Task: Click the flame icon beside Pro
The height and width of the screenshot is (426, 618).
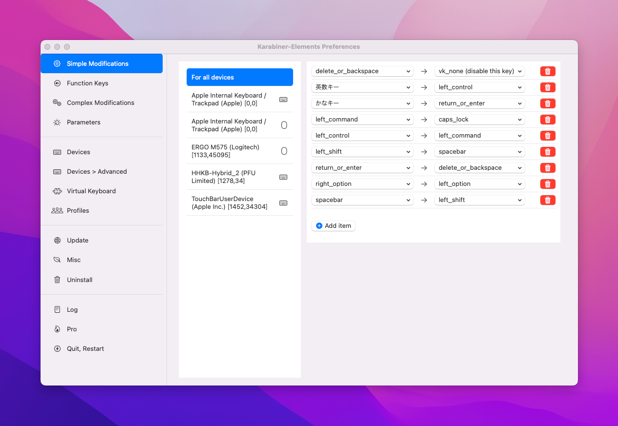Action: click(x=57, y=329)
